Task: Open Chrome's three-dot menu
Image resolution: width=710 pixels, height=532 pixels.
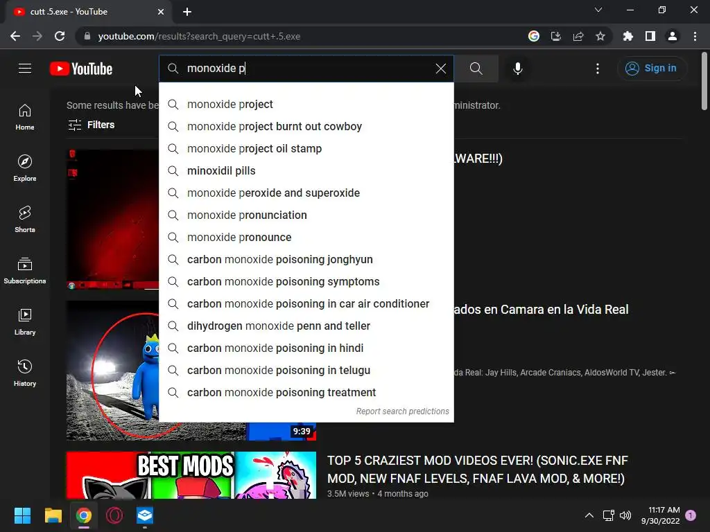Action: point(695,36)
